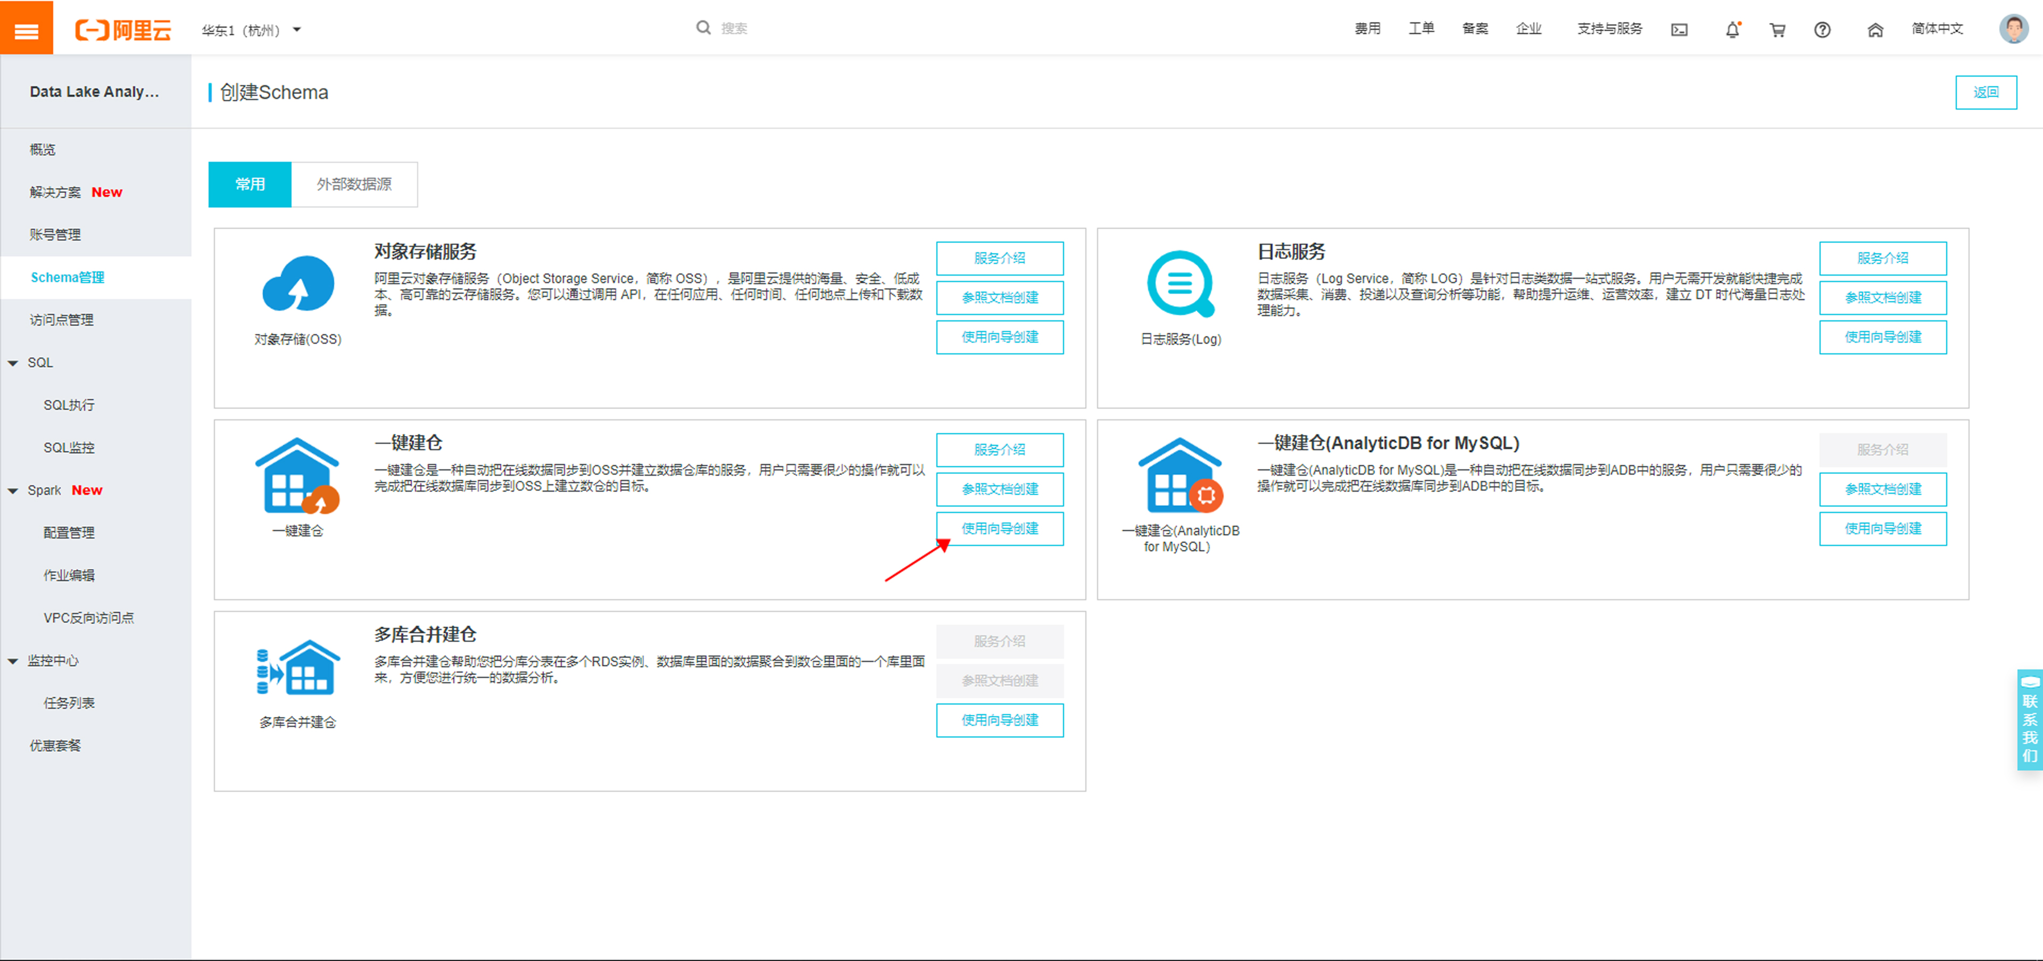The width and height of the screenshot is (2043, 961).
Task: Go to the Aliyun logo home
Action: (123, 30)
